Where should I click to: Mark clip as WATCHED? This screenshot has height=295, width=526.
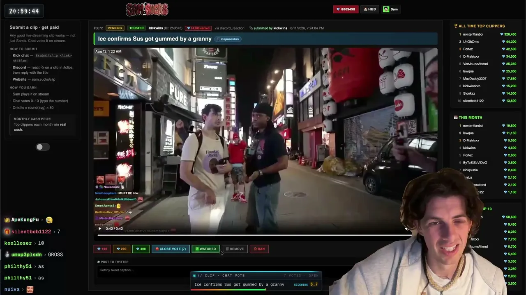(x=205, y=249)
